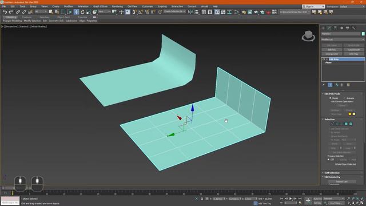Open the Graph Editors menu
This screenshot has width=366, height=206.
tap(100, 6)
